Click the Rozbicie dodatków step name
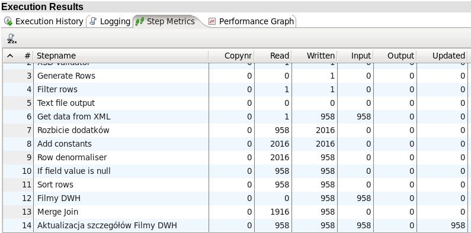Screen dimensions: 471x233 coord(73,130)
